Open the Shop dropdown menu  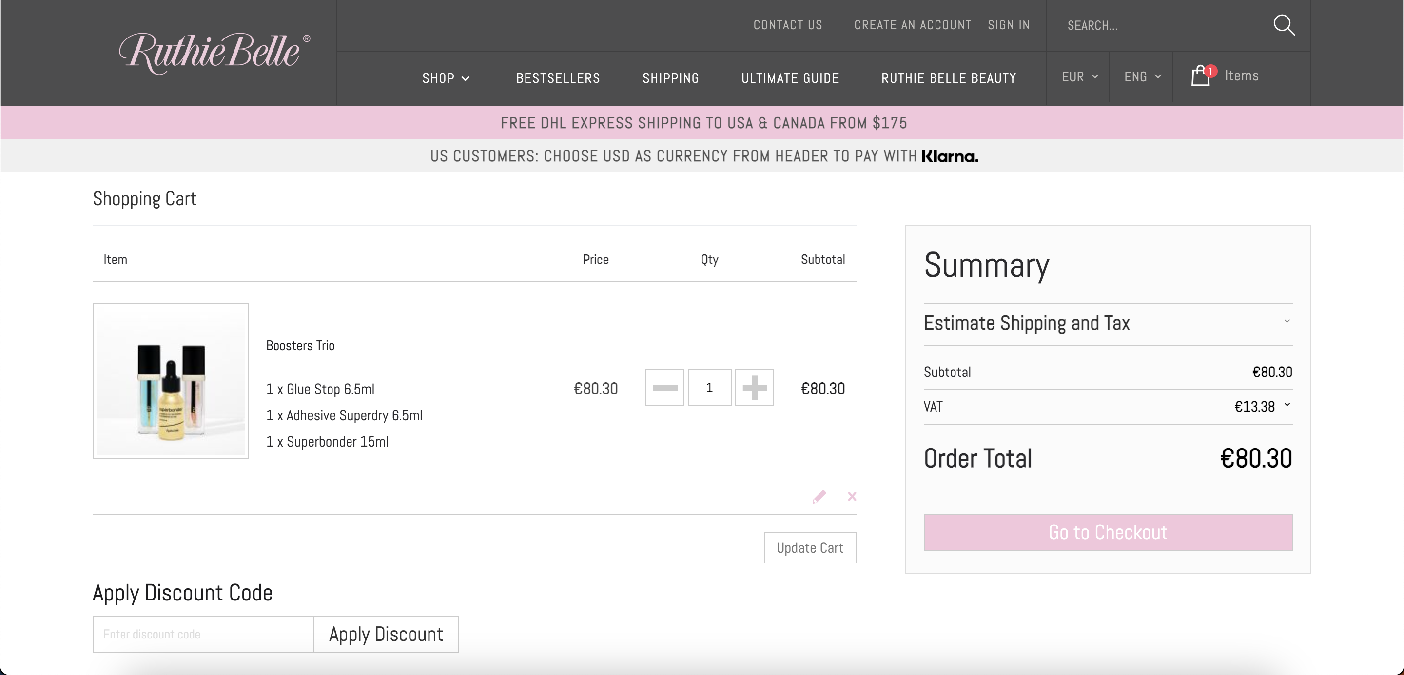[445, 78]
